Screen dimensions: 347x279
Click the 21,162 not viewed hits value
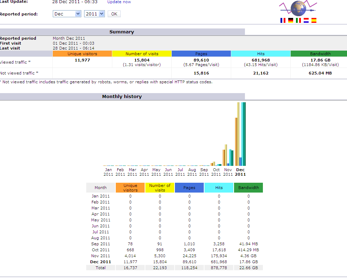click(x=261, y=73)
